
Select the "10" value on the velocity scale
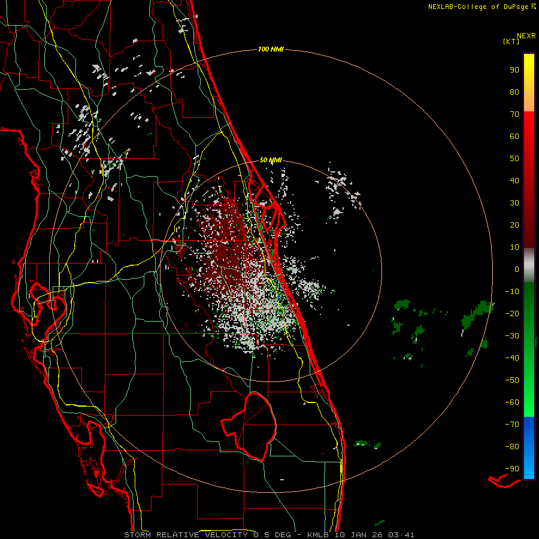pos(514,247)
